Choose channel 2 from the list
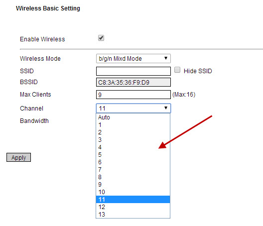This screenshot has height=226, width=263. coord(133,132)
